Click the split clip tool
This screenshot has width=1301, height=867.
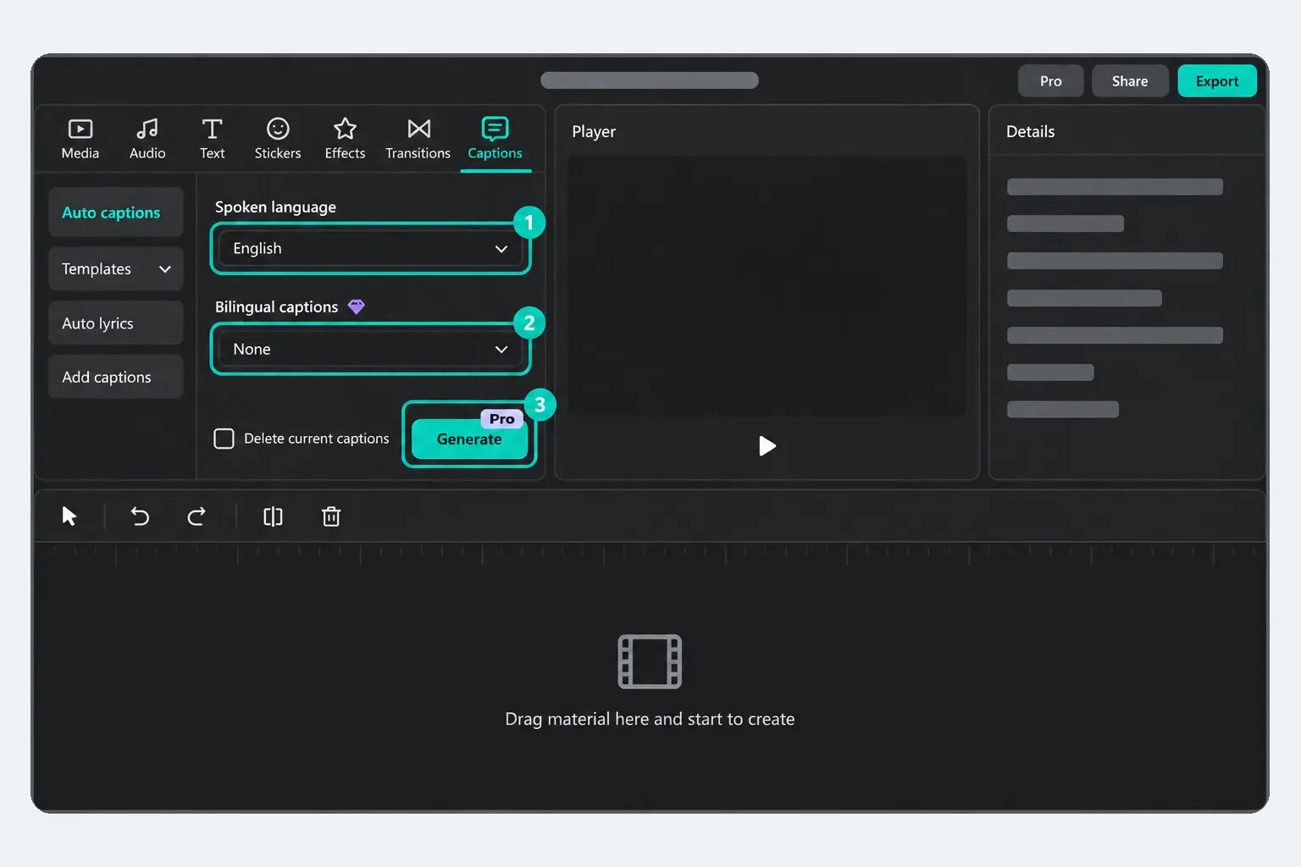273,516
